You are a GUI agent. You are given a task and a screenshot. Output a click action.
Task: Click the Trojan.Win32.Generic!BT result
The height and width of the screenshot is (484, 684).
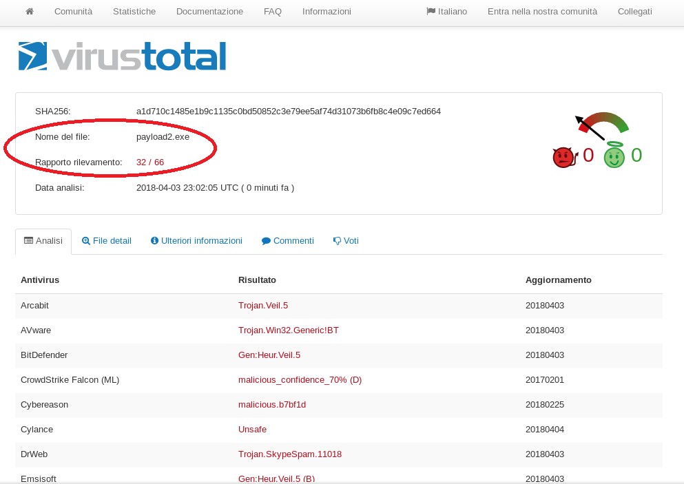(289, 330)
